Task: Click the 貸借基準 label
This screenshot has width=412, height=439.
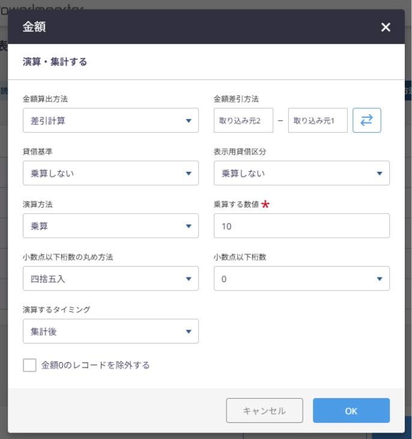Action: click(37, 151)
